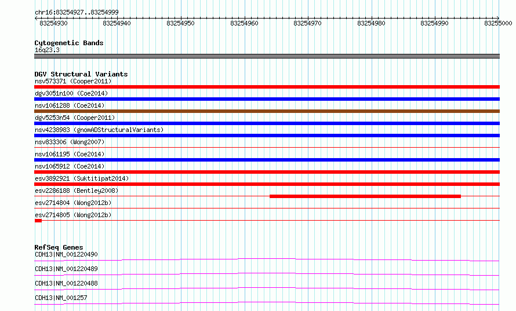Click the 16q23.3 band label
Viewport: 516px width, 311px height.
click(47, 50)
